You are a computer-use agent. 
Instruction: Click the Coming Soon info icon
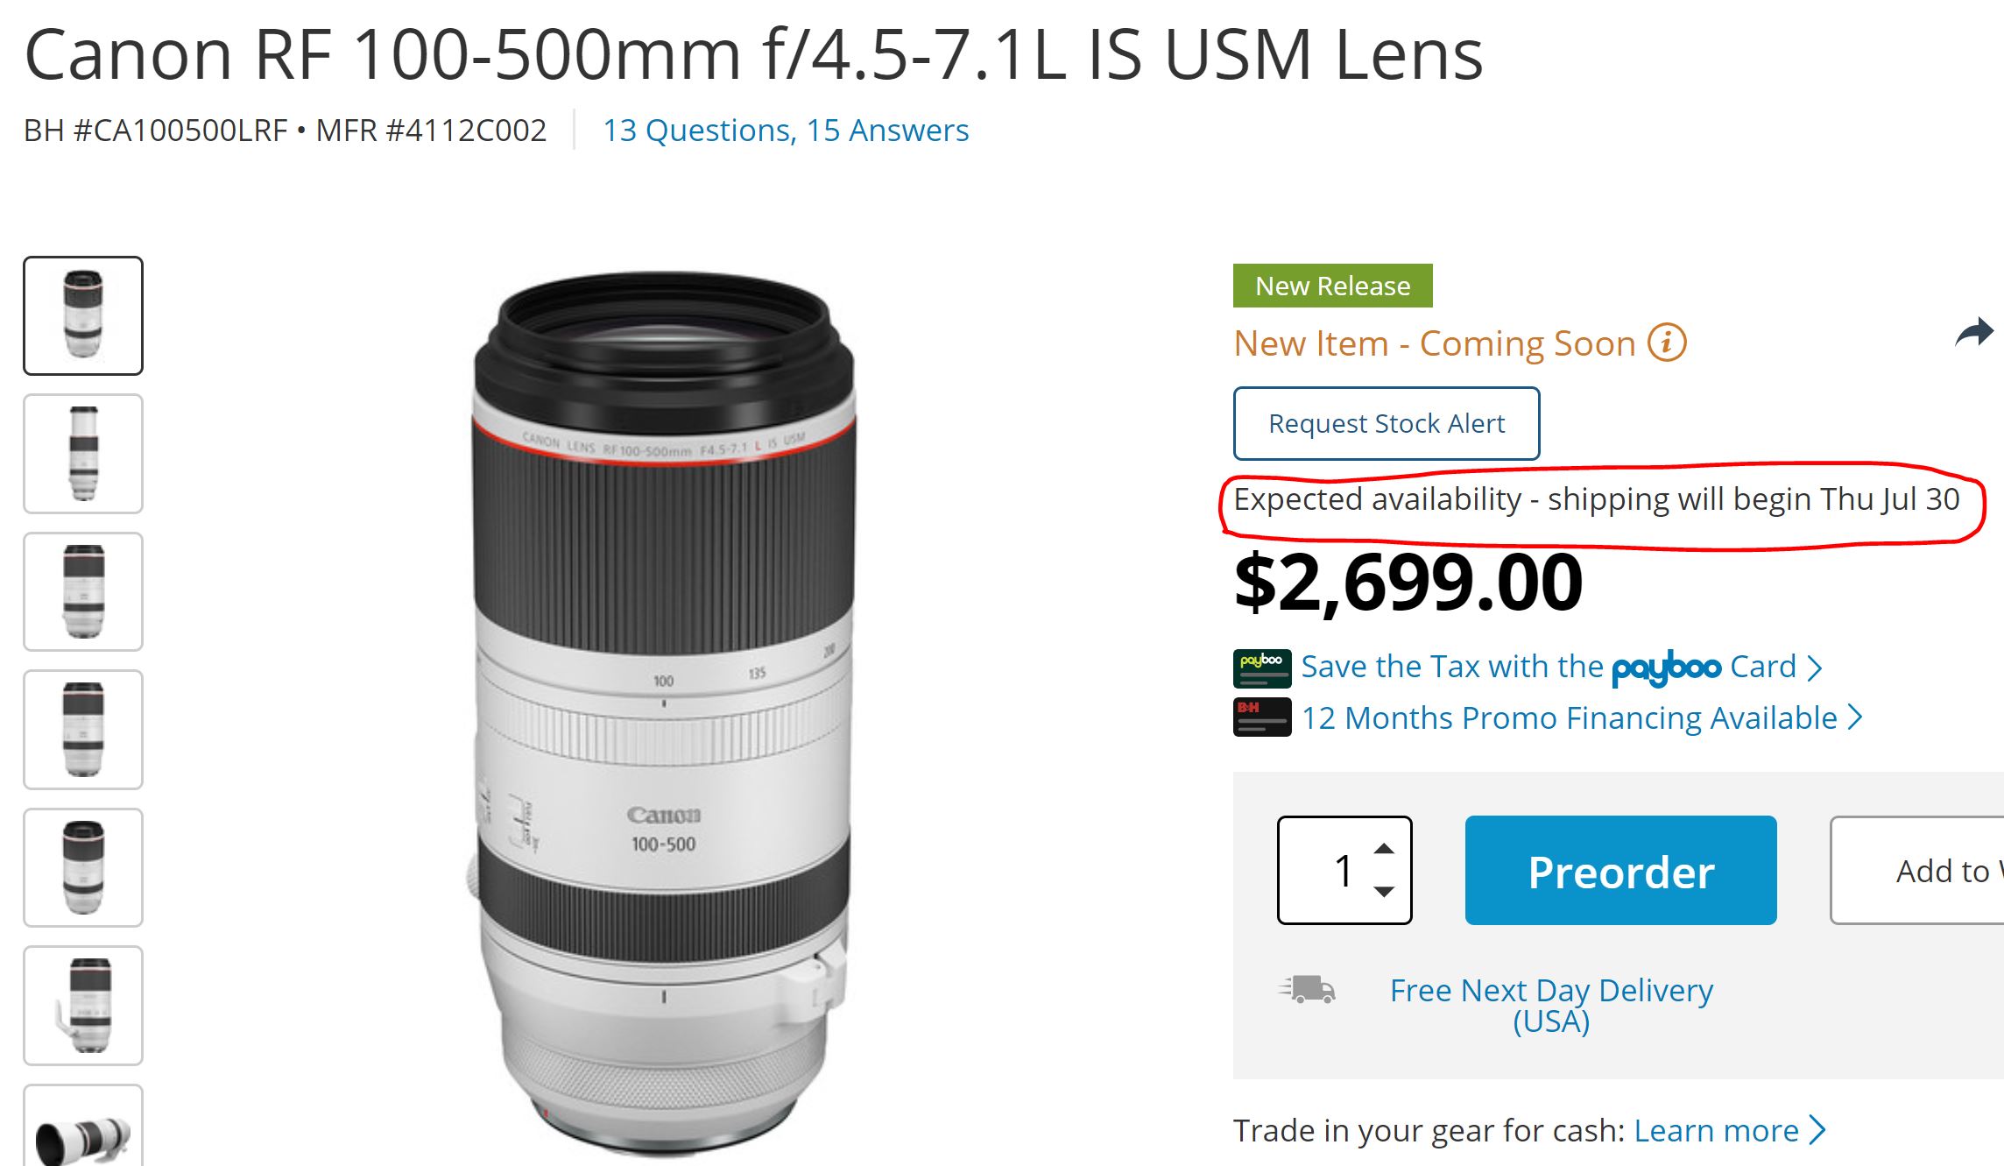point(1666,343)
